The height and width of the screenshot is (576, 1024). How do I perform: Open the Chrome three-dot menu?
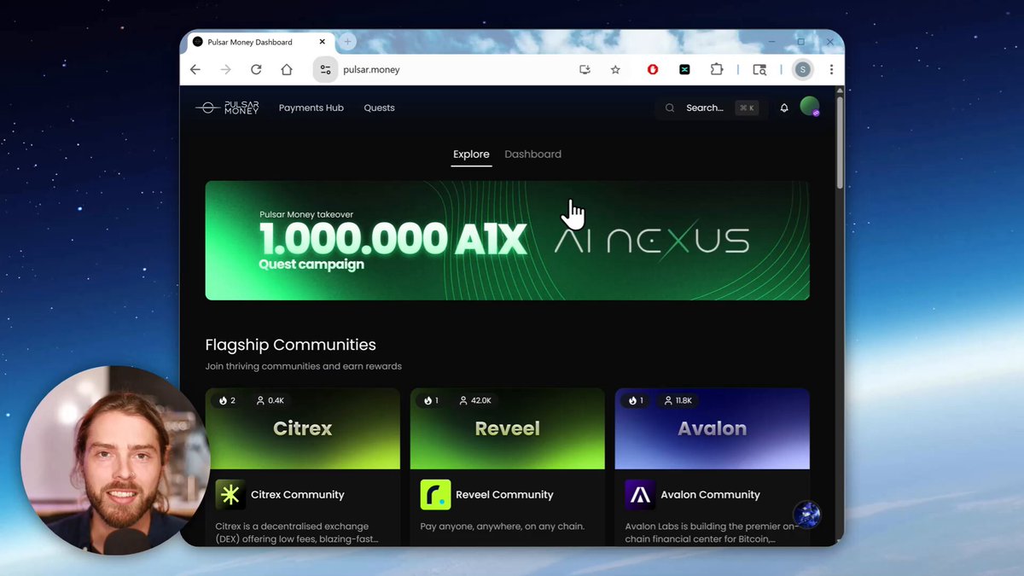click(831, 70)
